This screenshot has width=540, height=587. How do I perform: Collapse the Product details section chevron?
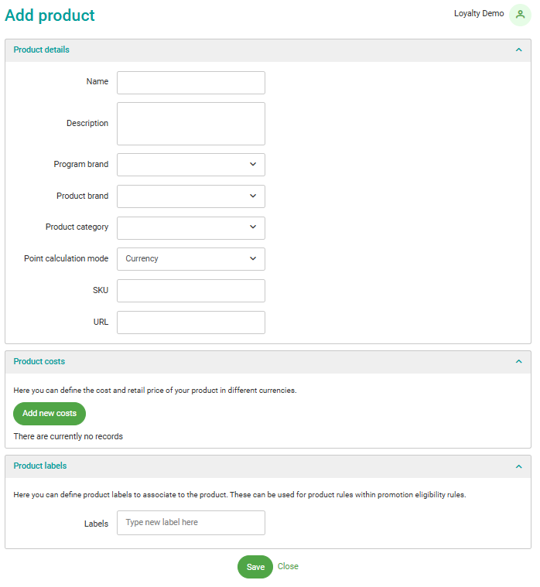518,50
